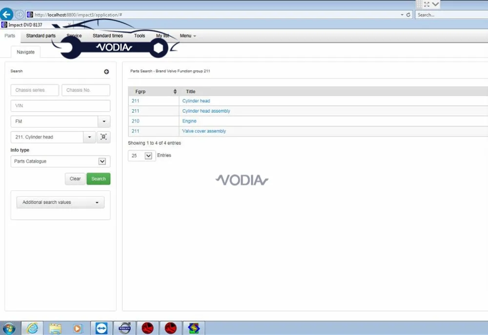Screen dimensions: 488x335
Task: Open Internet Explorer from the taskbar
Action: (32, 328)
